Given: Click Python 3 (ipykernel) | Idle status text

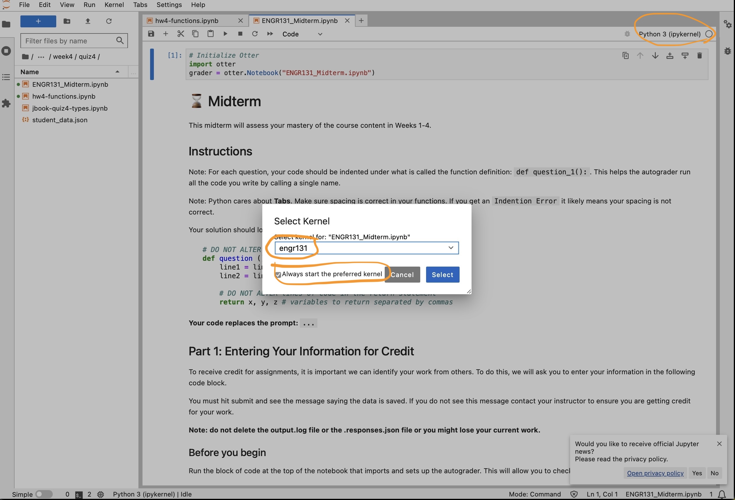Looking at the screenshot, I should click(152, 494).
